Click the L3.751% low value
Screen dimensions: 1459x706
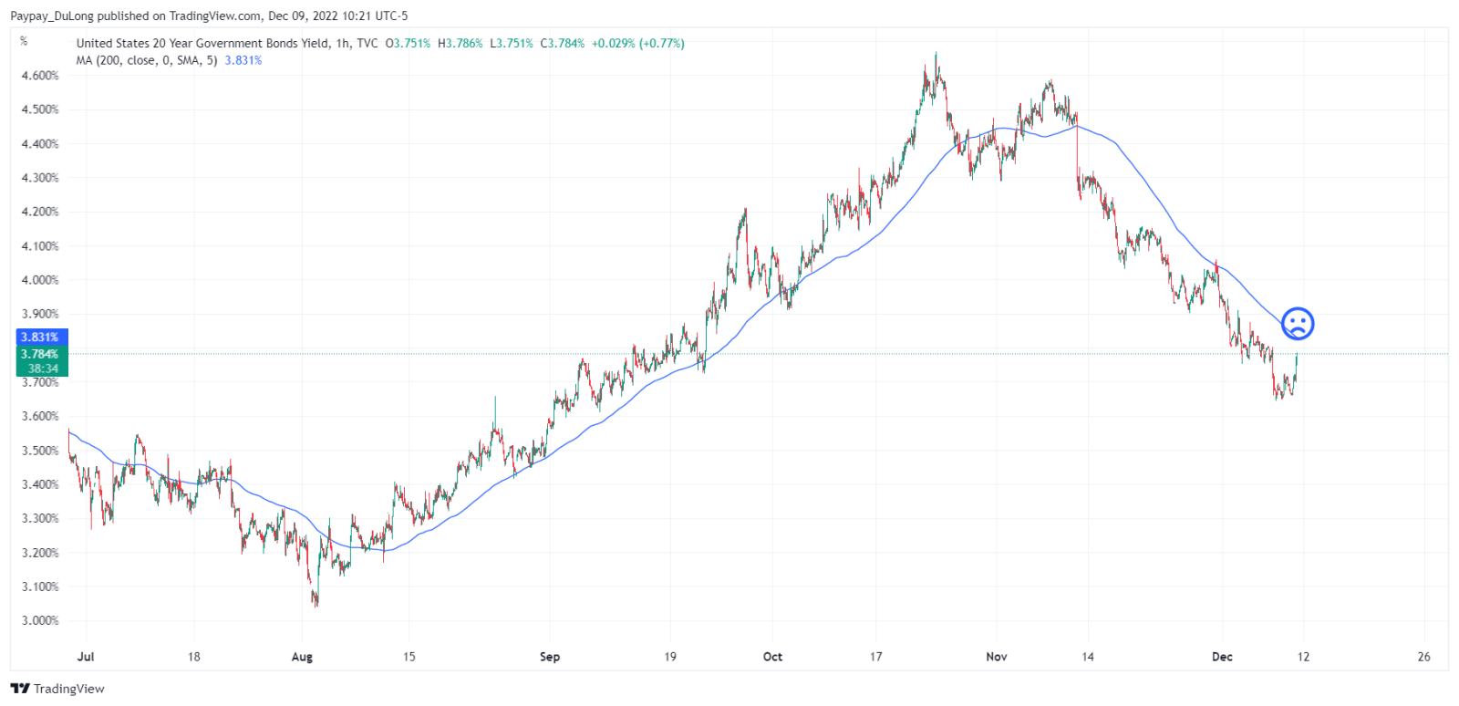click(x=512, y=43)
